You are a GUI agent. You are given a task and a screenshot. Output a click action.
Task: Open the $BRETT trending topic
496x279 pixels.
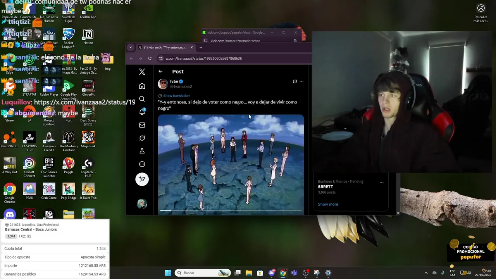325,187
